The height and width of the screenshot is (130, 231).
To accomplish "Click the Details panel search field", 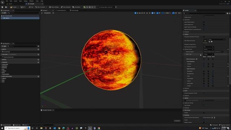I will [205, 13].
